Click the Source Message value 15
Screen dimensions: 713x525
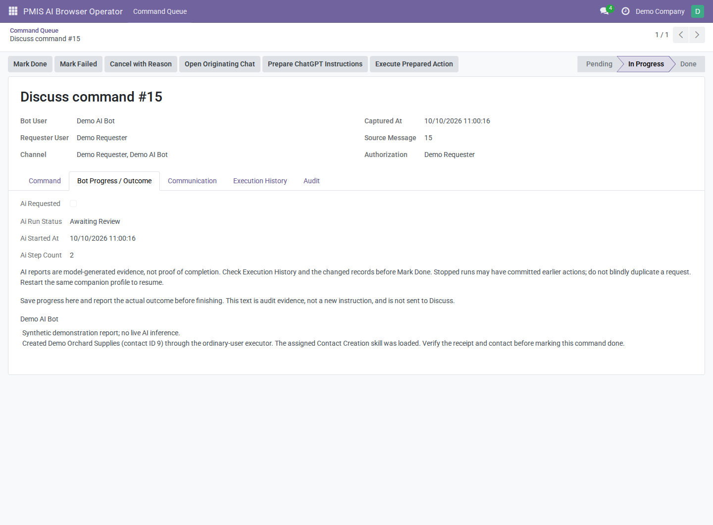coord(428,138)
